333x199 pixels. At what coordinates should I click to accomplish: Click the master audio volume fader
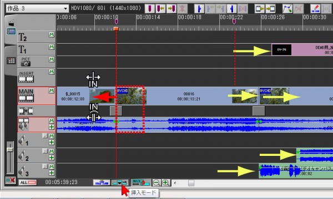[x=10, y=150]
